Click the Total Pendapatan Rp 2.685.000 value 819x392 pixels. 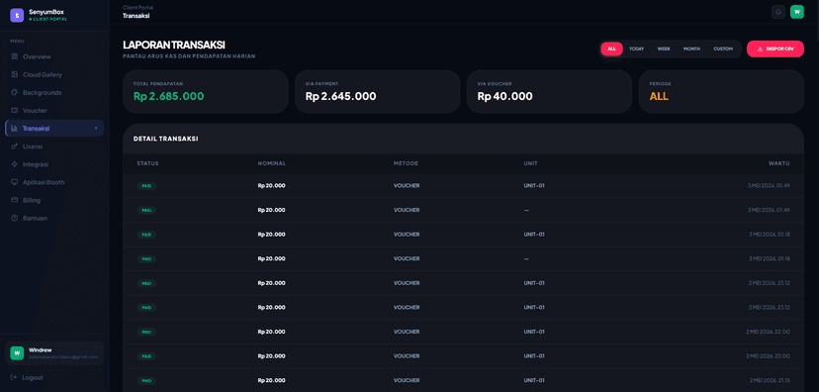point(169,96)
